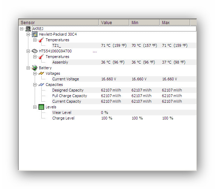The image size is (215, 189).
Task: Collapse Temperatures under HTS541060G9AT00
Action: tap(35, 57)
